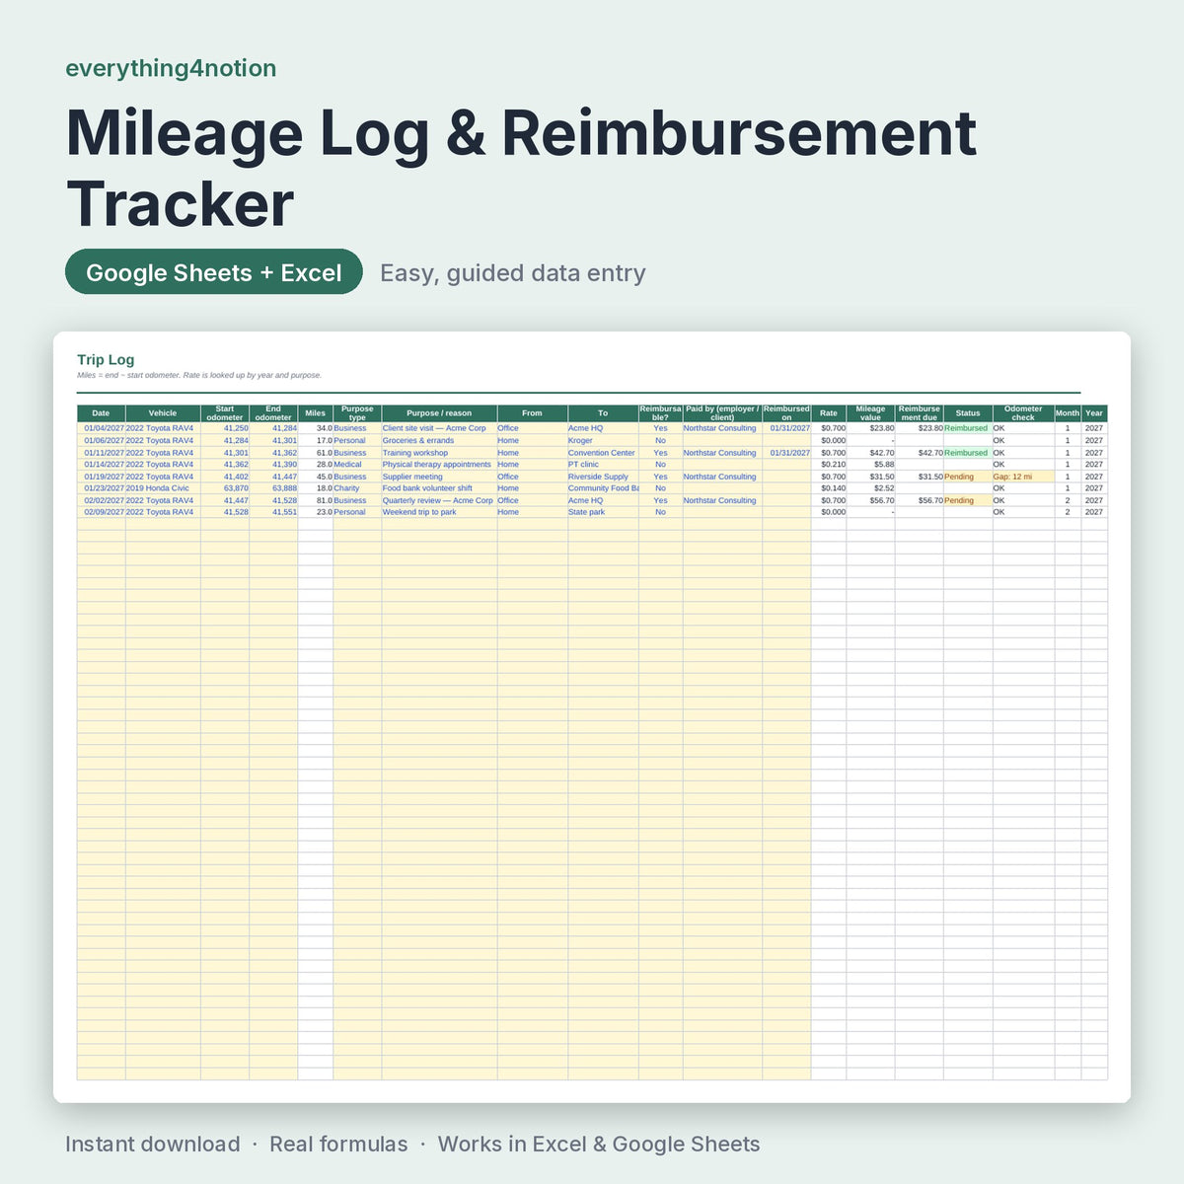This screenshot has height=1184, width=1184.
Task: Click the date cell '01/23/2027'
Action: click(x=101, y=488)
